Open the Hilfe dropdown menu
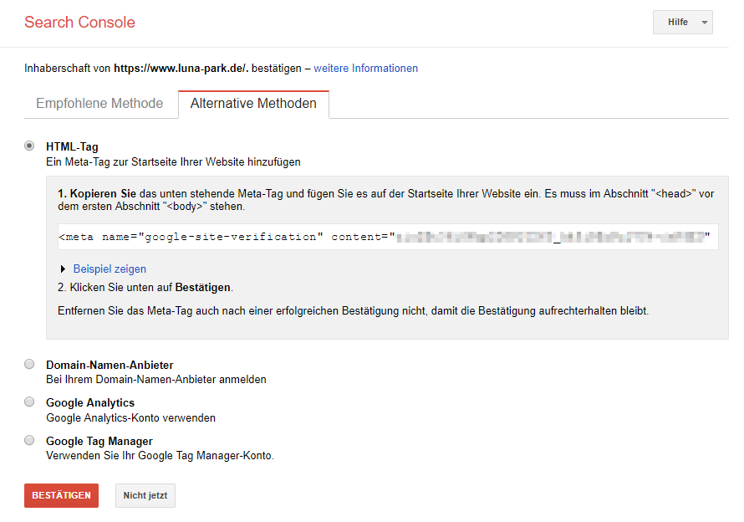744x522 pixels. tap(682, 22)
